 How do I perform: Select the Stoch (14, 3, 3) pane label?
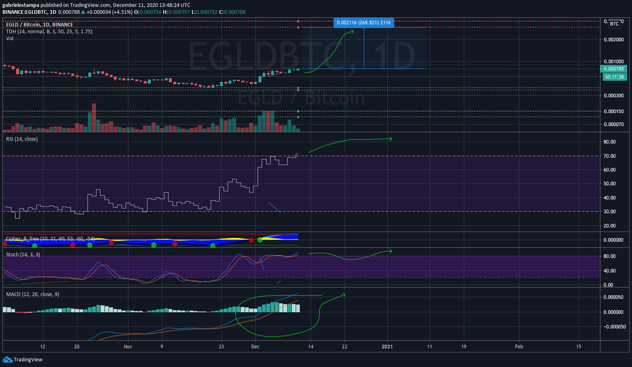coord(23,255)
